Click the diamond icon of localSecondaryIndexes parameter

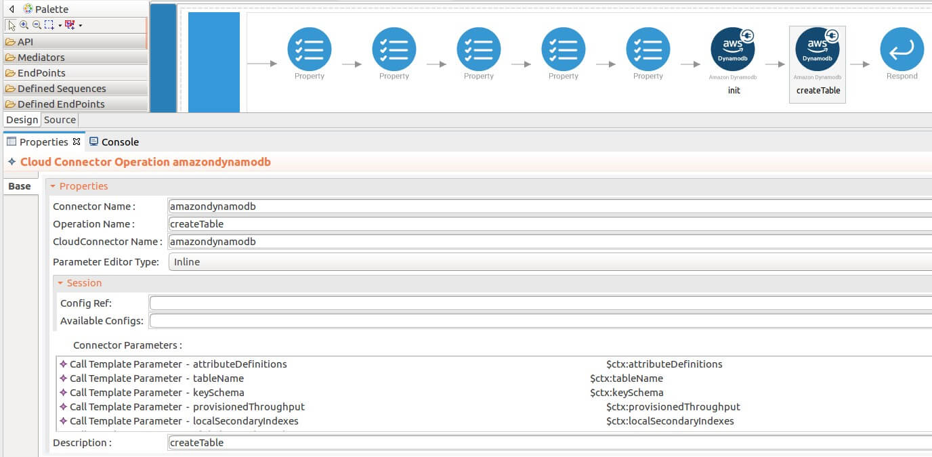tap(64, 421)
